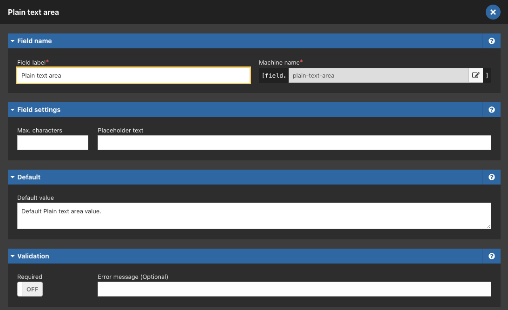Click the machine name edit pencil icon

(x=475, y=75)
